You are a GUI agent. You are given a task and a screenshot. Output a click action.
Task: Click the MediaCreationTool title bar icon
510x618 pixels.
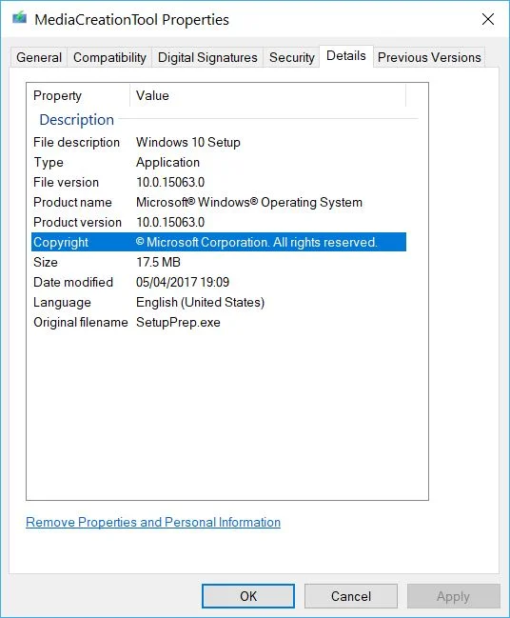19,18
